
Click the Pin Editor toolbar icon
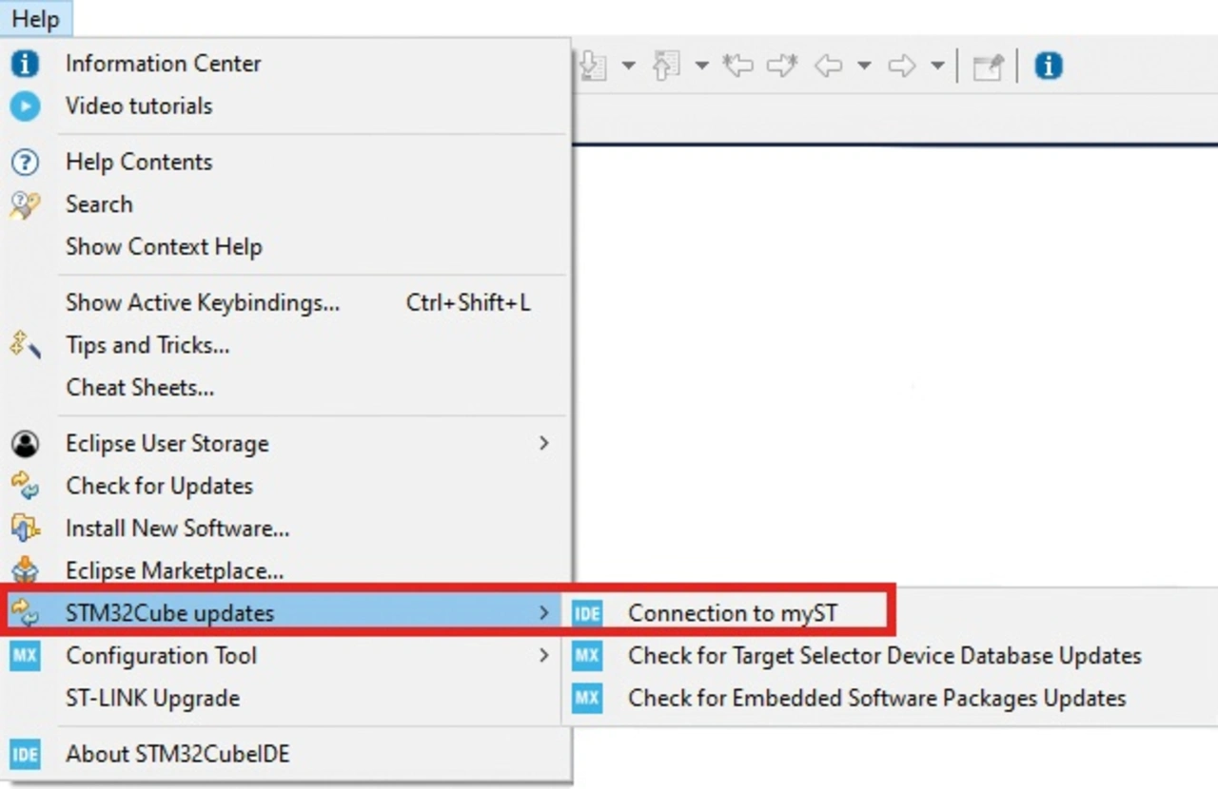pos(988,67)
